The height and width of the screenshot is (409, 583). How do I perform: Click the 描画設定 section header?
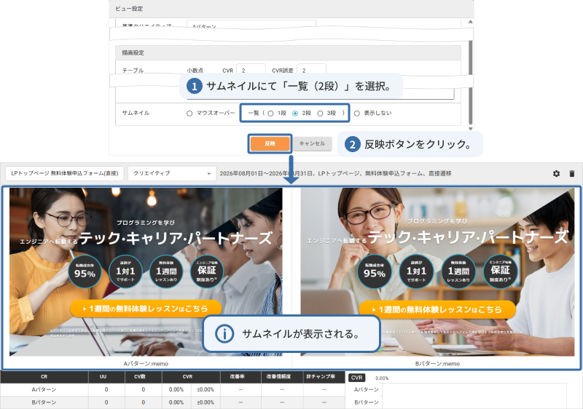tap(288, 52)
